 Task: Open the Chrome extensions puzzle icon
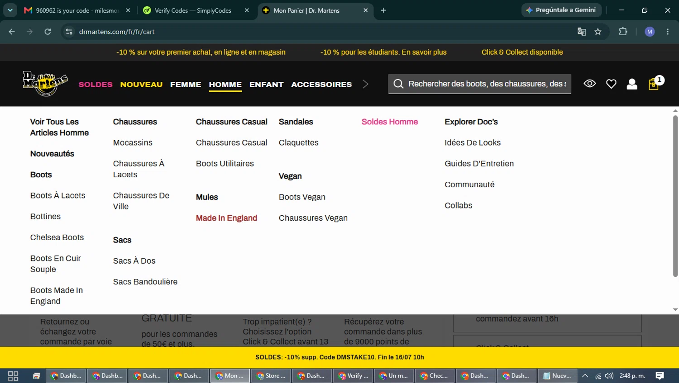[x=623, y=32]
